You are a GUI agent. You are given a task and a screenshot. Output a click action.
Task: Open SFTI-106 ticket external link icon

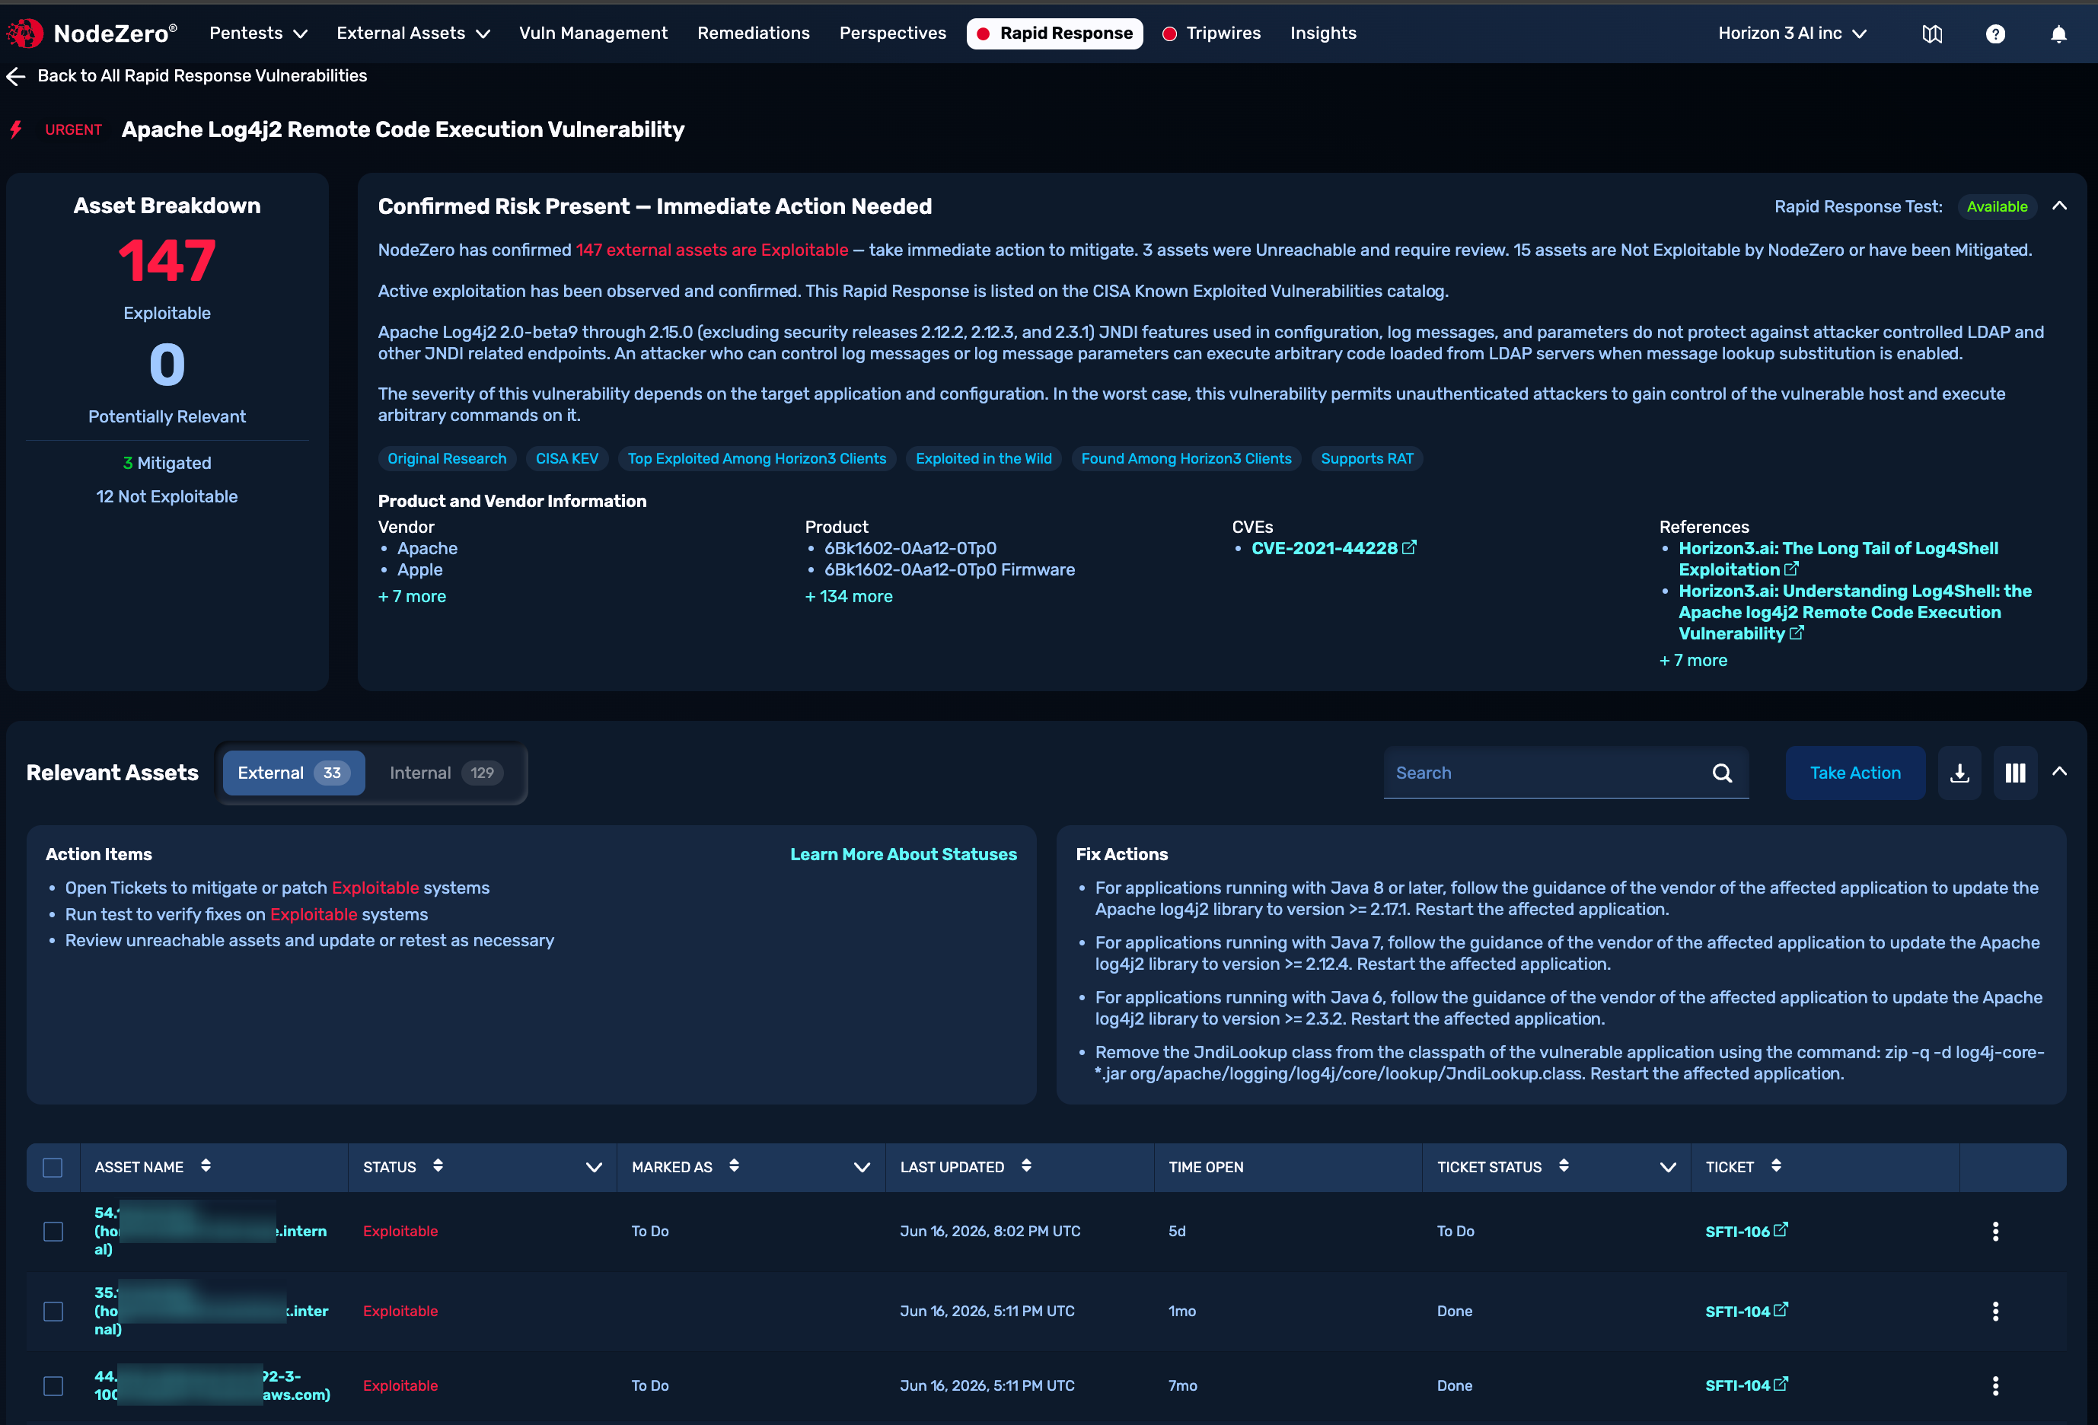click(1781, 1229)
